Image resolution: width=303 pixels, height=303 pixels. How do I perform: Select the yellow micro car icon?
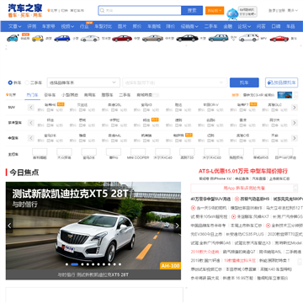tap(38, 39)
